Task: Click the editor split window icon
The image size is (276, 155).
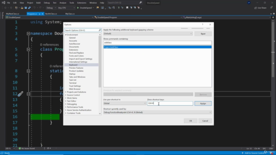Action: 273,17
